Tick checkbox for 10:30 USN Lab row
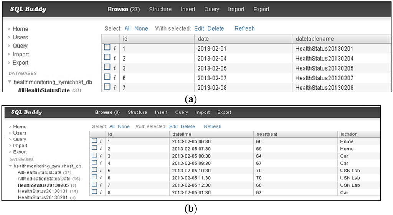 94,169
